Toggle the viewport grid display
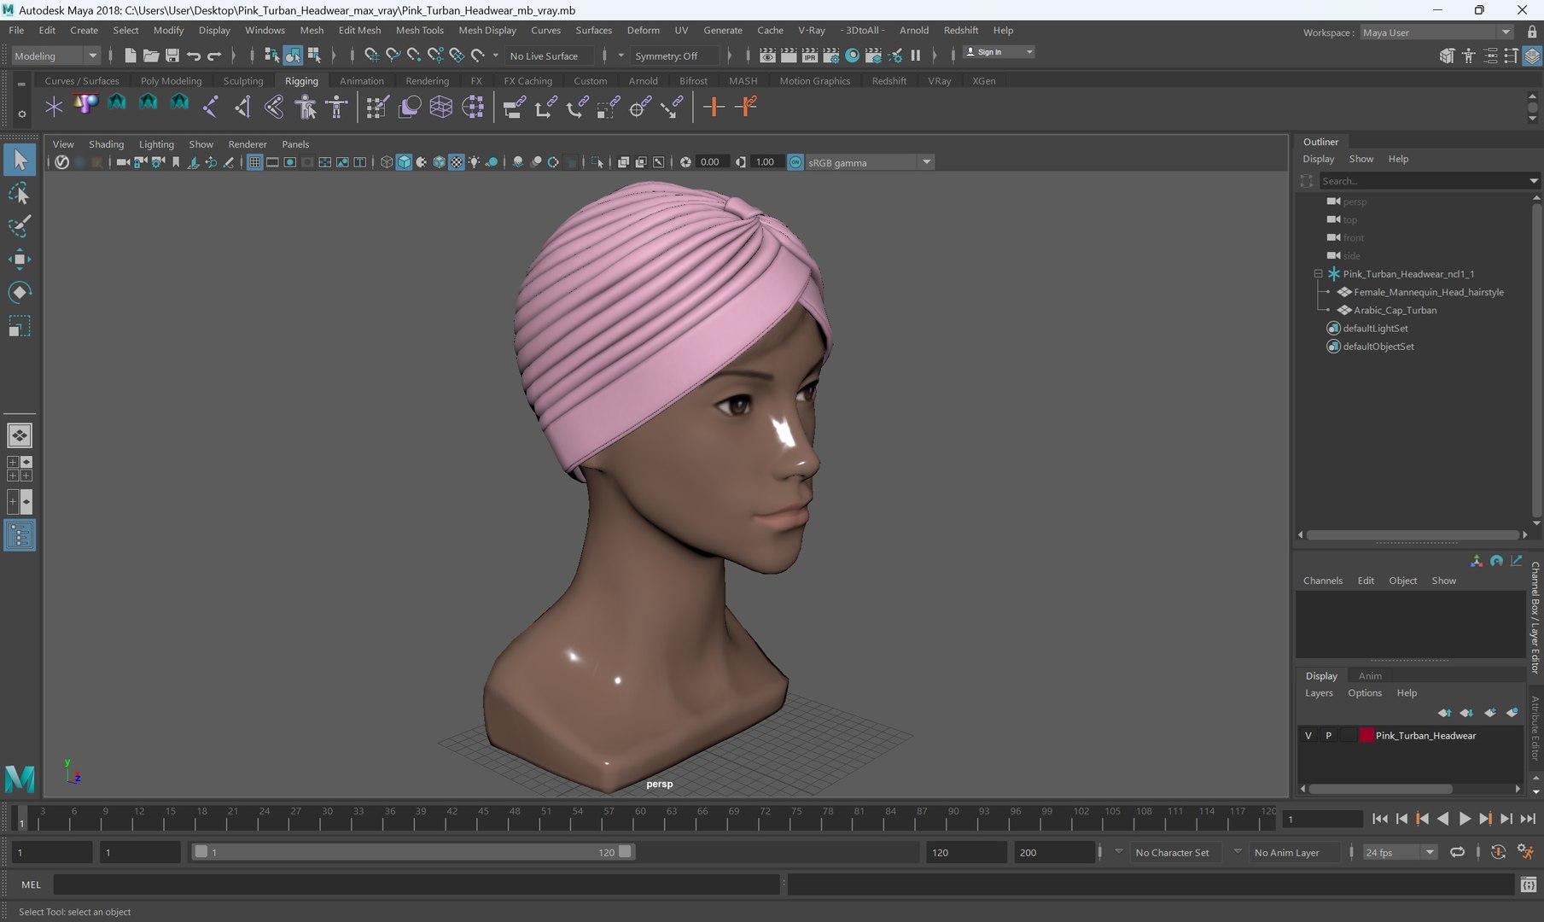Viewport: 1544px width, 922px height. click(254, 162)
